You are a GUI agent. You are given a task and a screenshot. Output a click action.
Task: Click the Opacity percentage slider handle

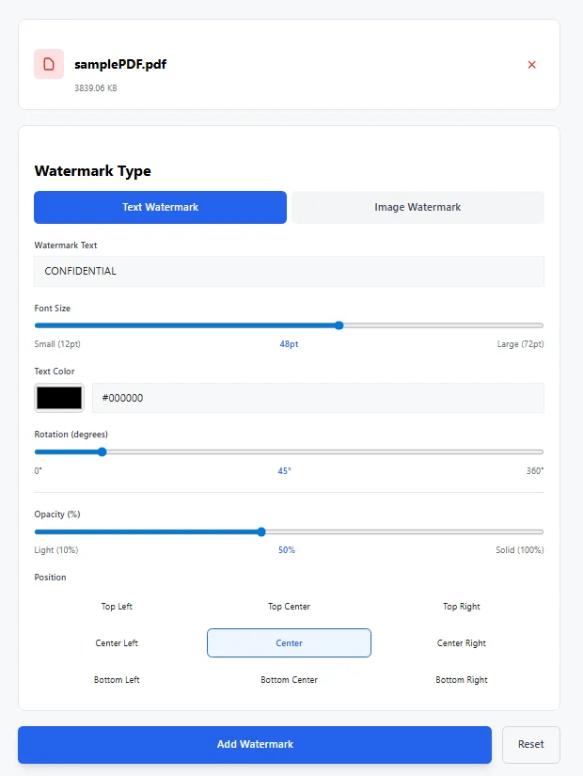click(x=260, y=531)
